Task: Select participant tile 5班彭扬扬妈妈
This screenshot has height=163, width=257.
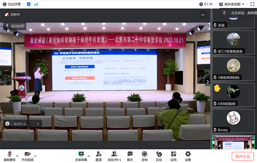Action: (234, 68)
